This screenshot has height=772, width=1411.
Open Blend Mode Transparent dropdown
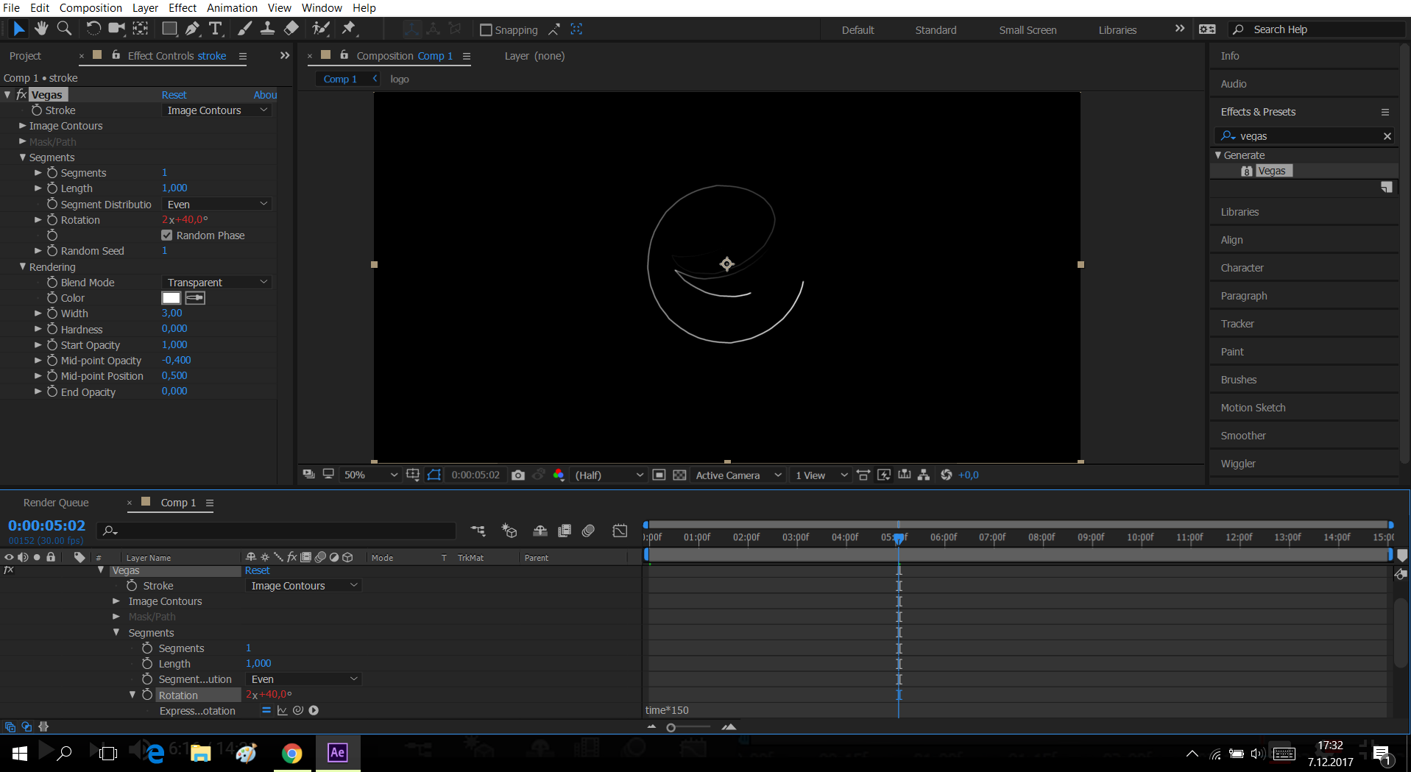216,283
